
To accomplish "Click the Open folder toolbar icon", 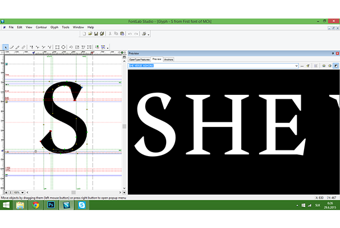I will point(90,34).
